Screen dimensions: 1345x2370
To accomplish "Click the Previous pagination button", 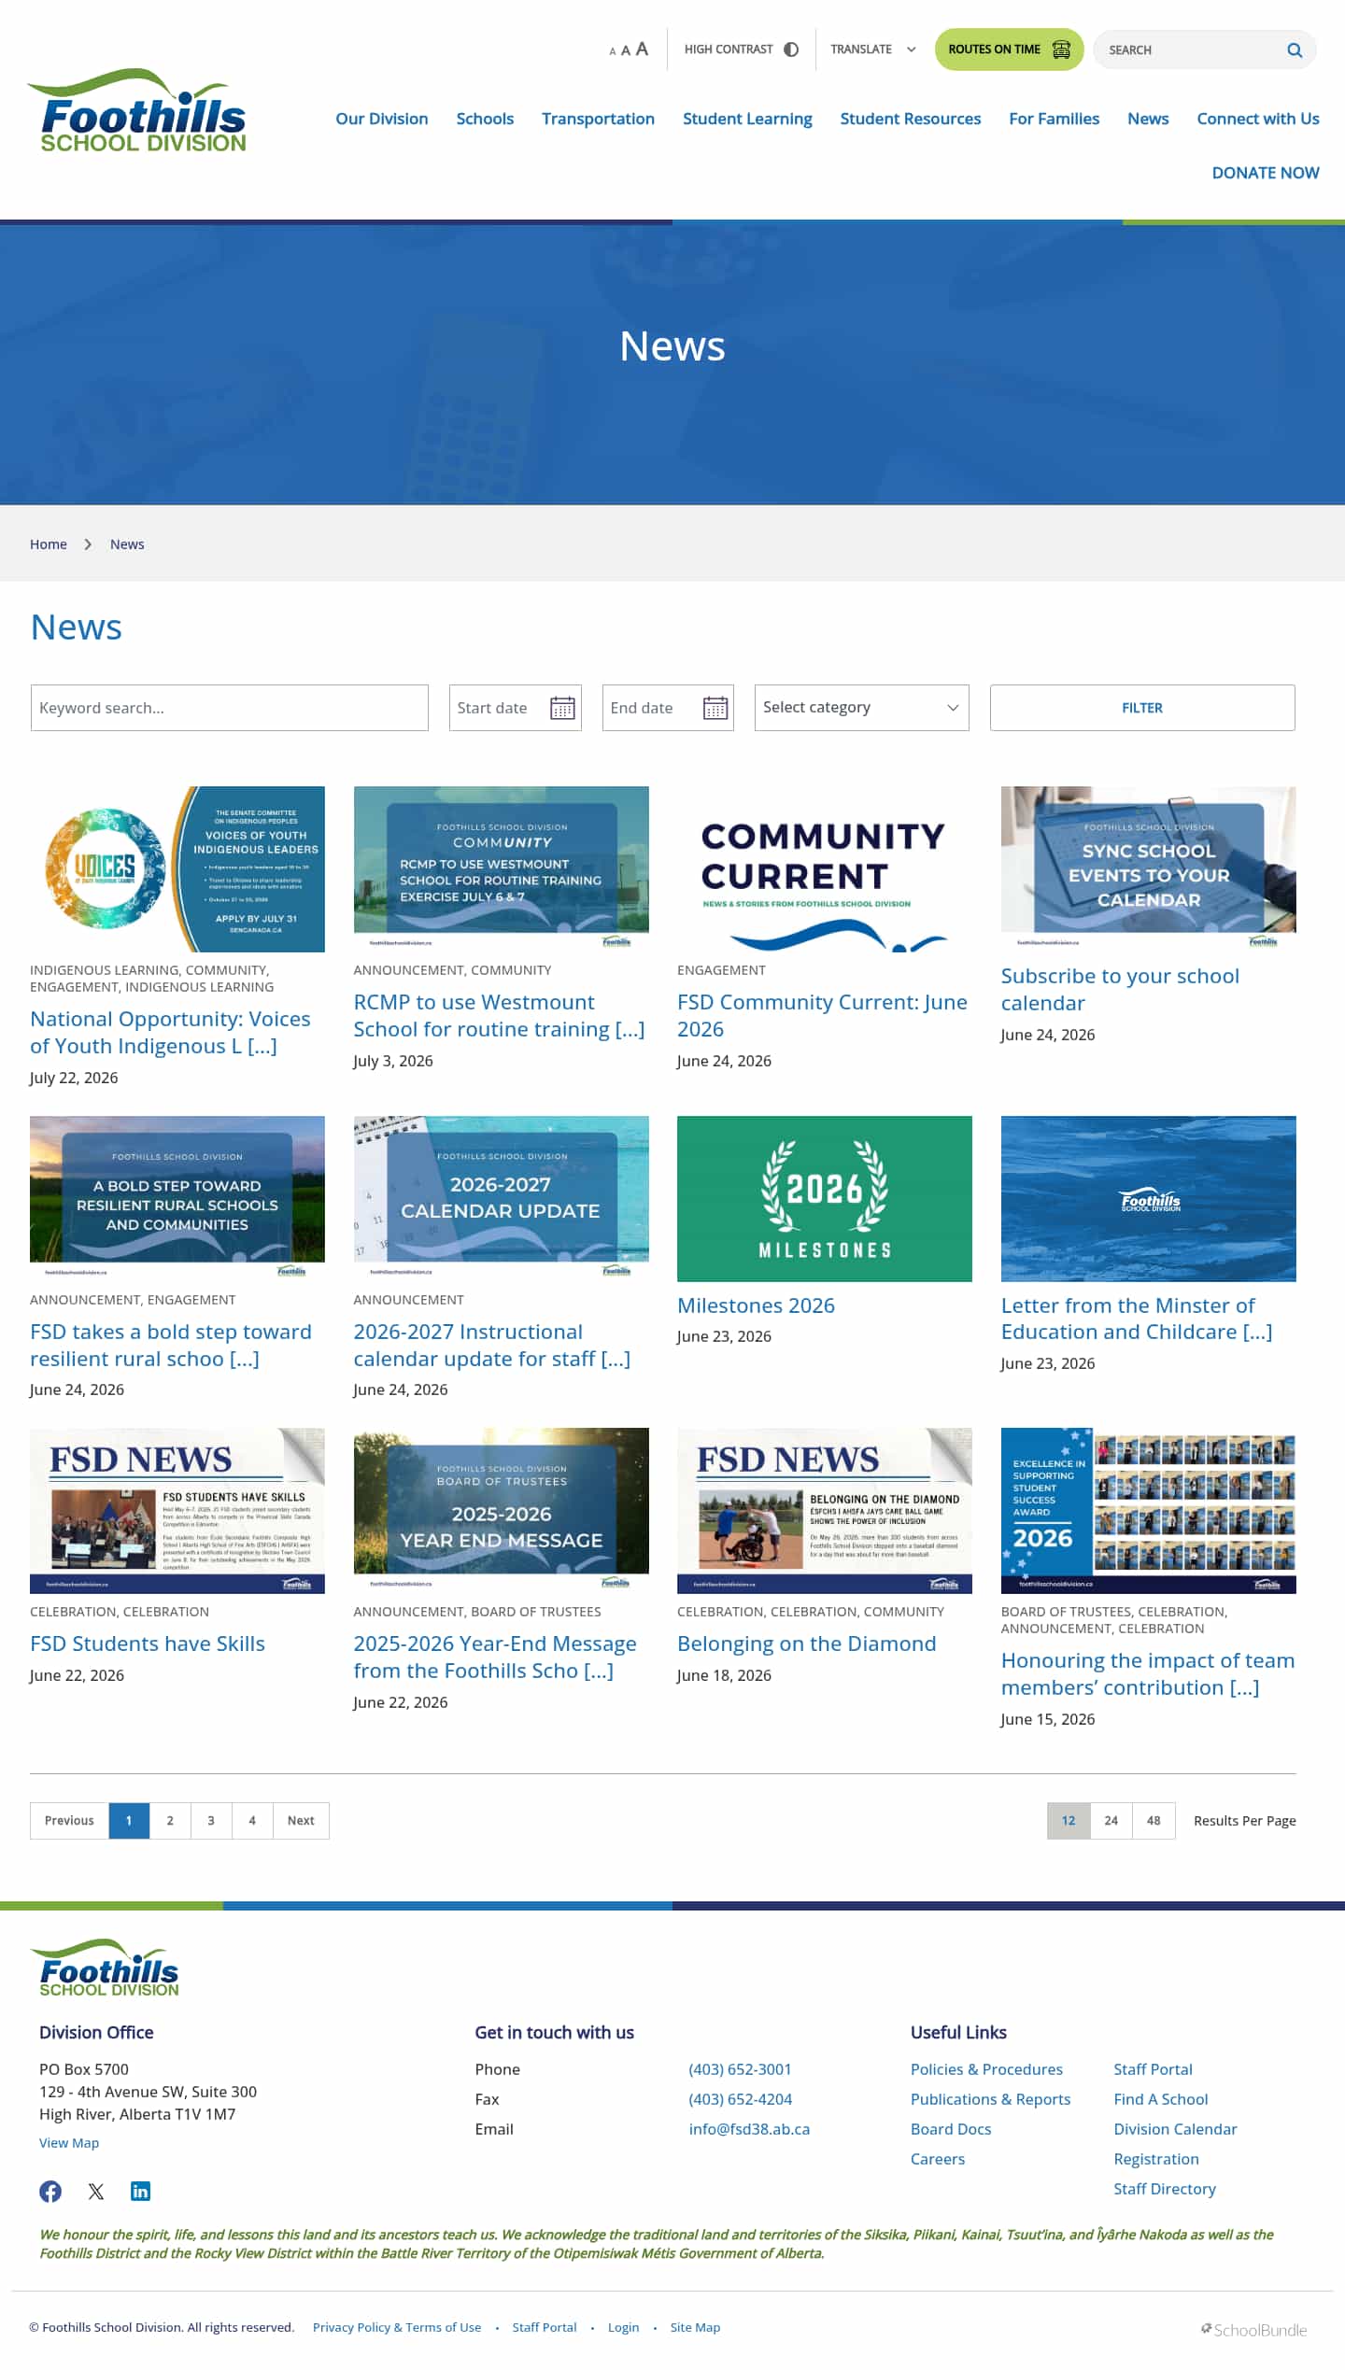I will [69, 1821].
